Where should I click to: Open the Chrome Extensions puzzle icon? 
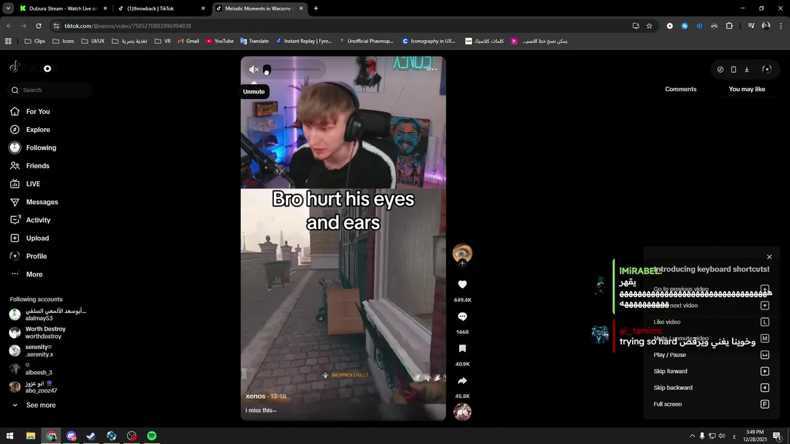(x=730, y=26)
